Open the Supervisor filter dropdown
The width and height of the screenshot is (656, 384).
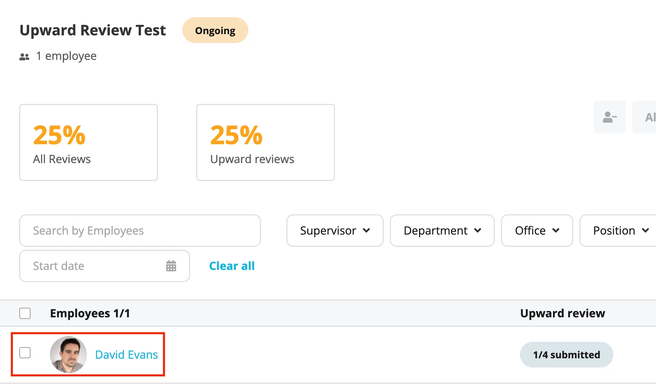tap(335, 231)
